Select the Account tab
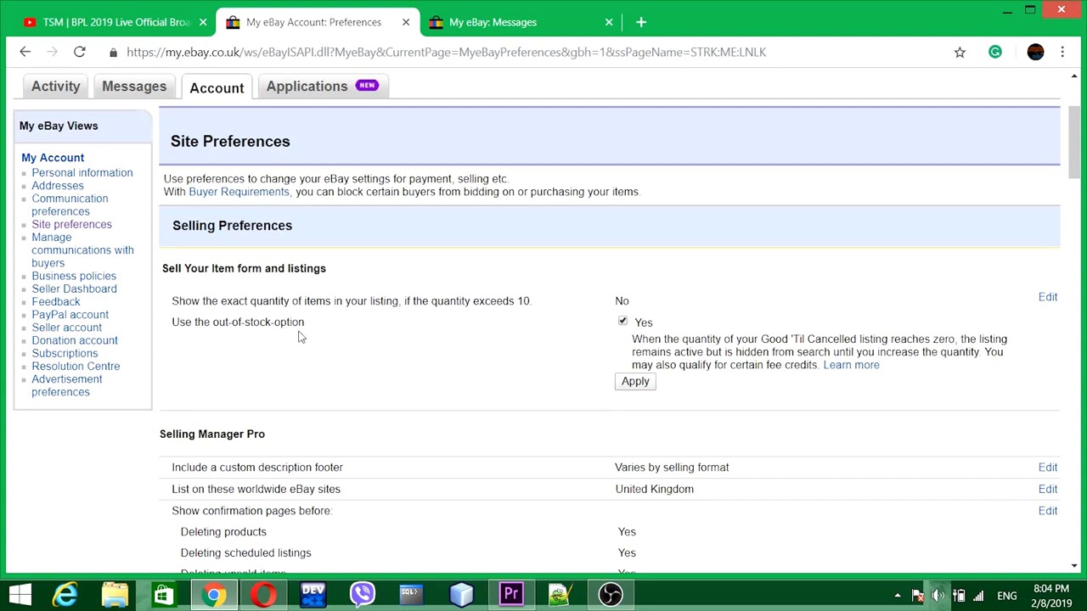 [217, 87]
